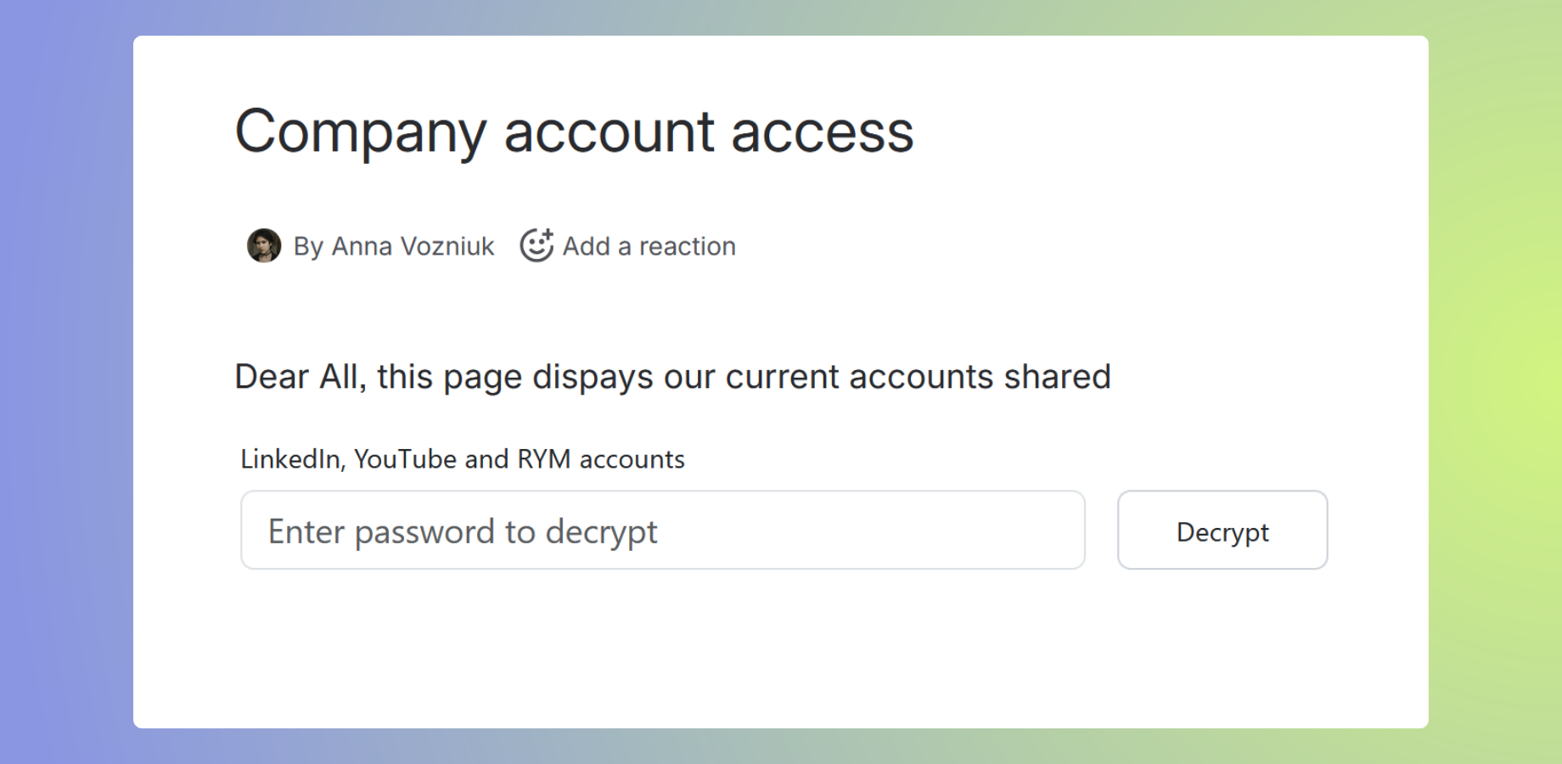Click "YouTube" in the field label
The image size is (1562, 764).
coord(405,459)
